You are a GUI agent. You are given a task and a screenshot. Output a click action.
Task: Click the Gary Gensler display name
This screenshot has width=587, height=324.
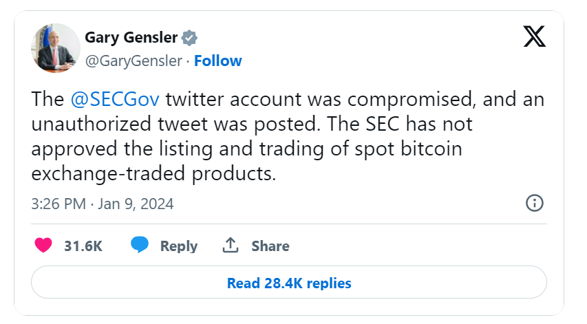click(x=131, y=37)
